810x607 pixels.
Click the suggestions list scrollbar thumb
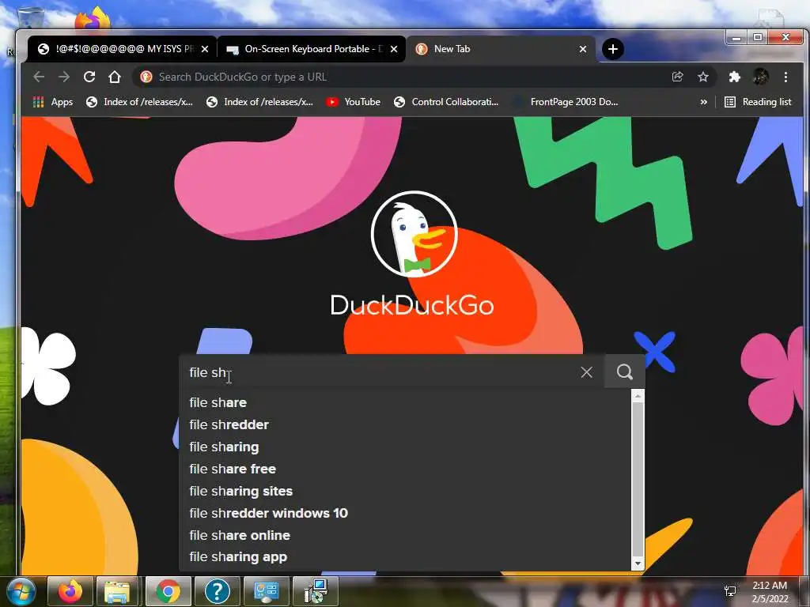point(638,479)
